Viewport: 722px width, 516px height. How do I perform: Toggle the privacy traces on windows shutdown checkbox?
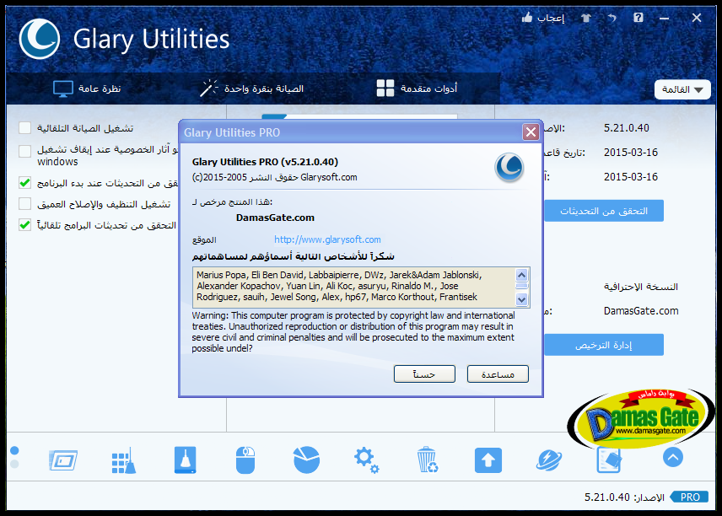pos(24,151)
